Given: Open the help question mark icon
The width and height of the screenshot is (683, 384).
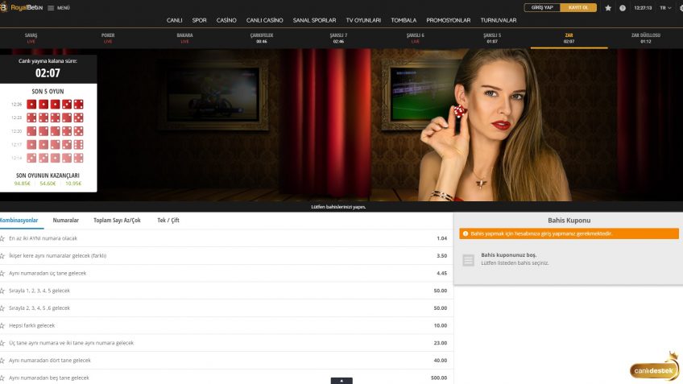Looking at the screenshot, I should pyautogui.click(x=623, y=8).
